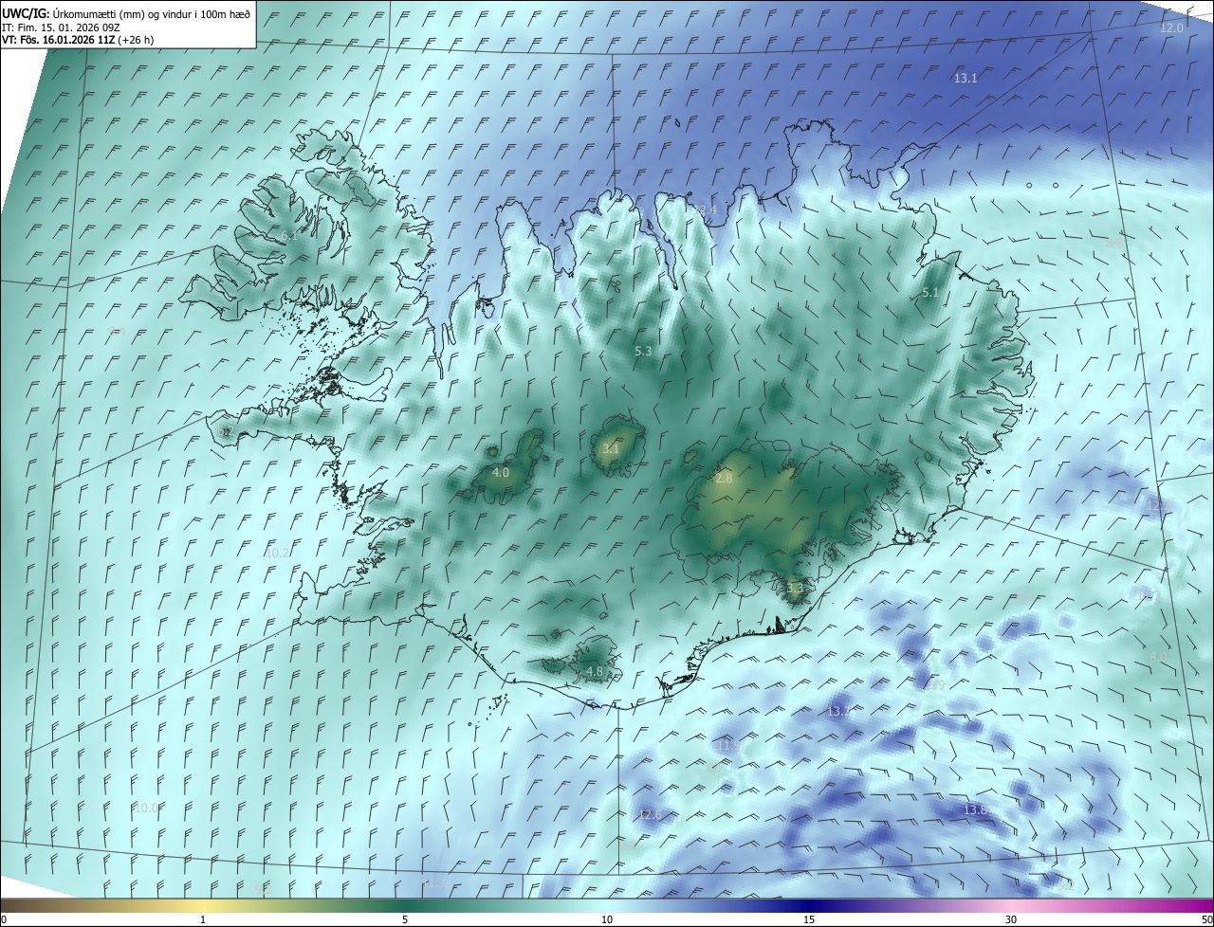Click the 5 tick on the color scale
The width and height of the screenshot is (1214, 927).
point(405,919)
